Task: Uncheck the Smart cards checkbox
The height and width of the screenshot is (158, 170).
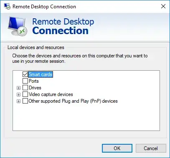Action: click(25, 74)
